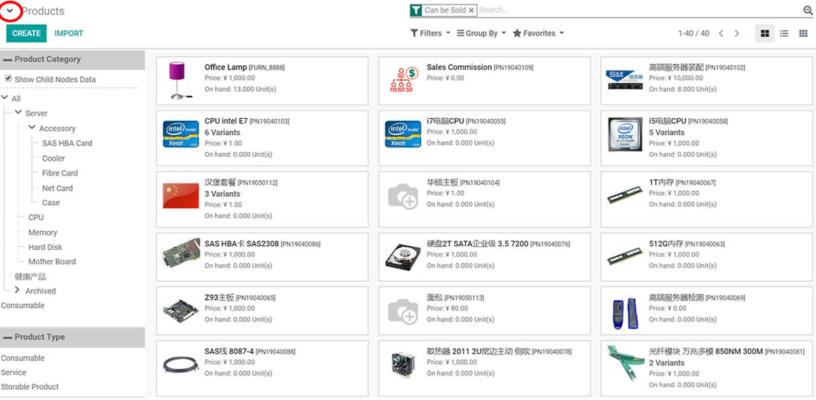The width and height of the screenshot is (816, 400).
Task: Switch to the list view icon
Action: (x=784, y=33)
